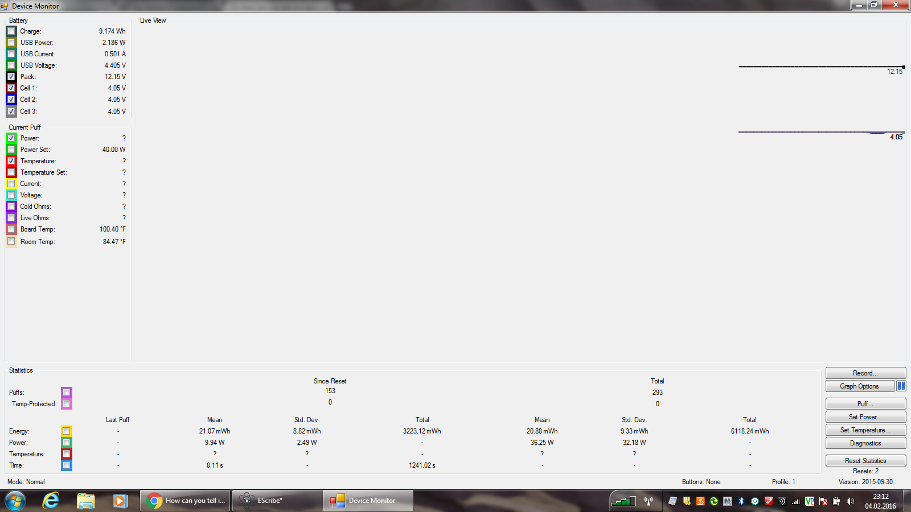Open the volume speaker tray icon
911x512 pixels.
click(850, 501)
